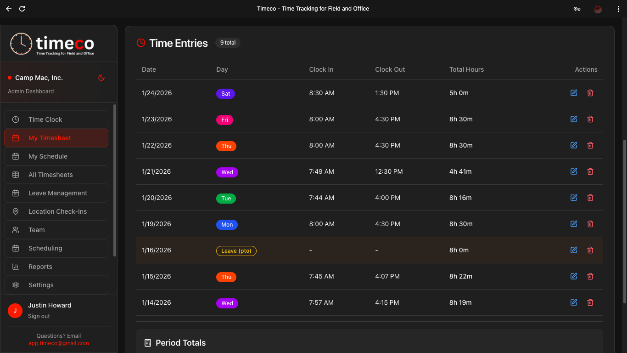Screen dimensions: 627x353
Task: Edit the 1/22/2026 time entry
Action: point(574,145)
